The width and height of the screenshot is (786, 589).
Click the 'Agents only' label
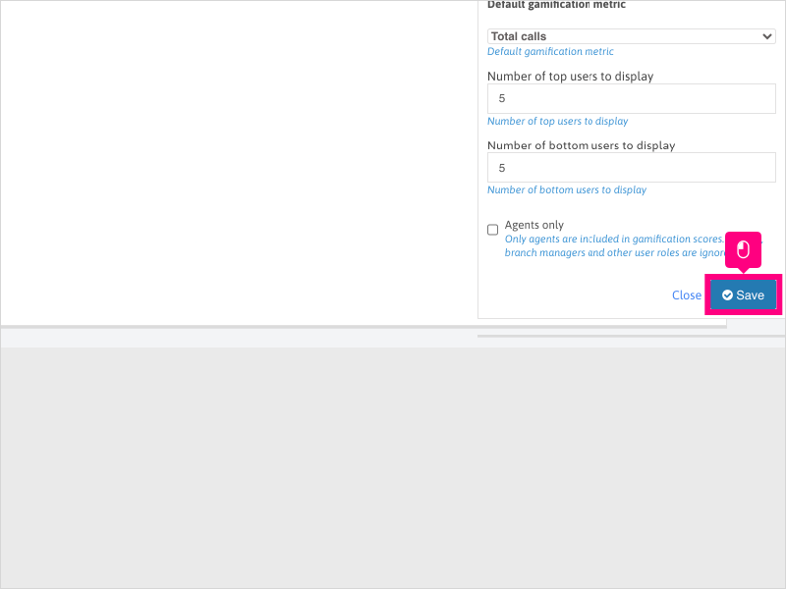(x=533, y=225)
